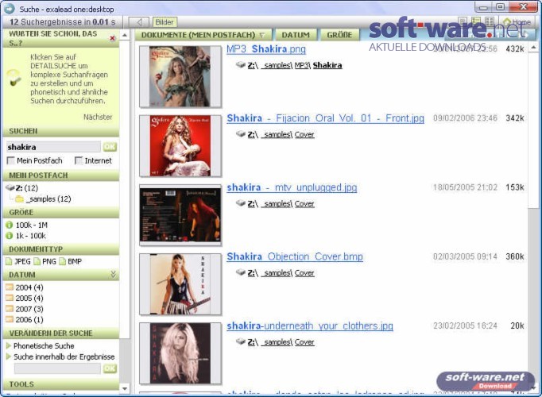Sort results by Größe
This screenshot has width=542, height=397.
point(339,35)
